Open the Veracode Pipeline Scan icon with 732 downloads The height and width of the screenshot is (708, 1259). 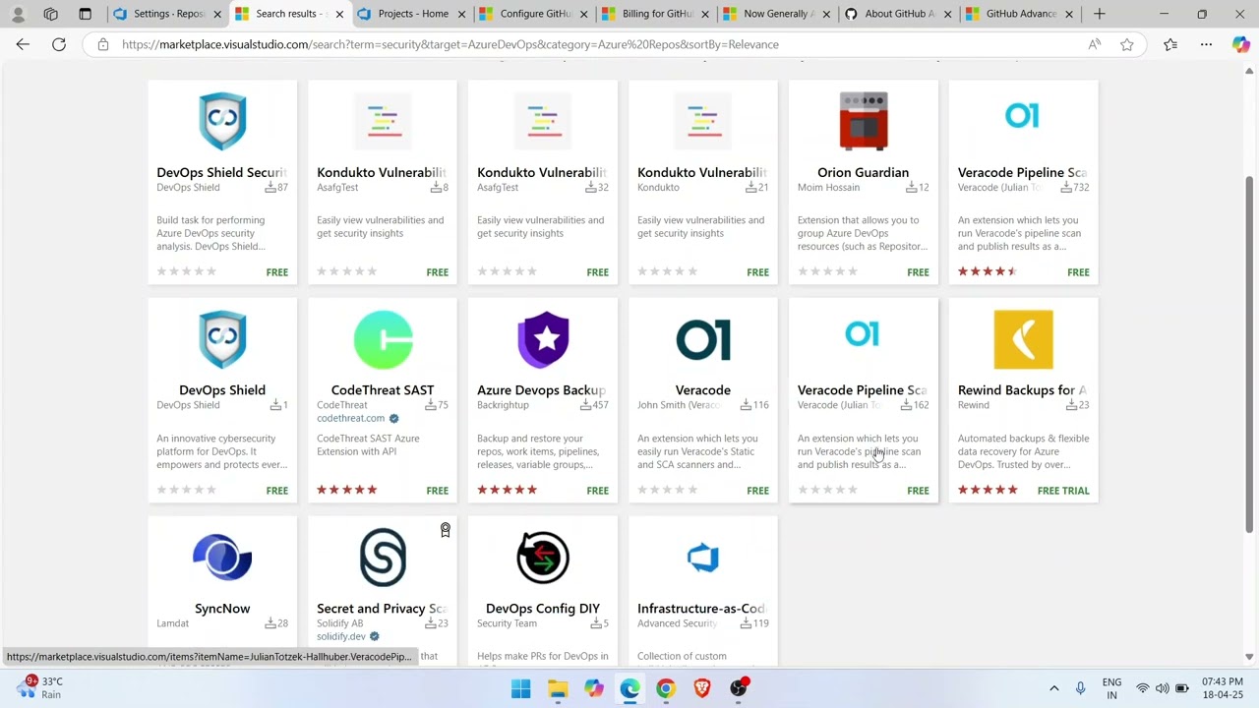(x=1022, y=116)
